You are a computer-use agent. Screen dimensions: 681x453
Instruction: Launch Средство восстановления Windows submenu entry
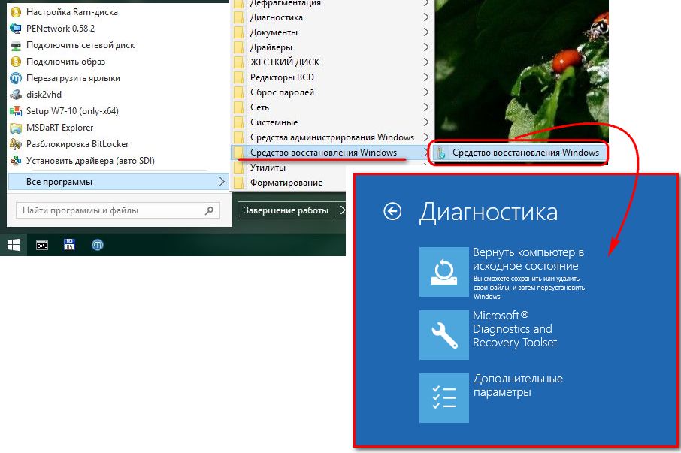tap(518, 153)
